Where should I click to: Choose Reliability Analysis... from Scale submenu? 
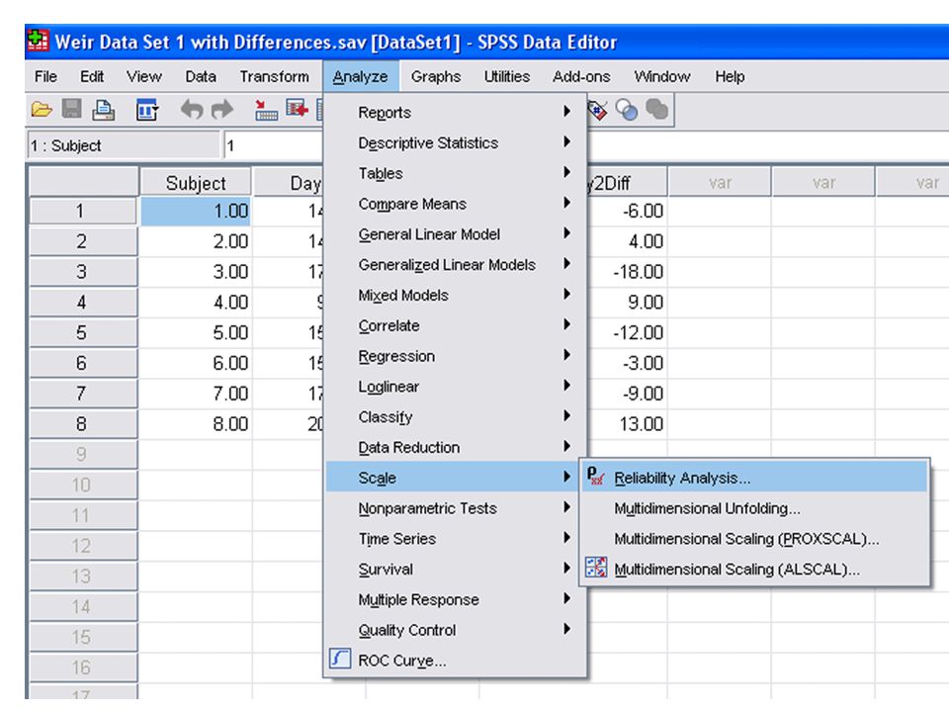[754, 477]
